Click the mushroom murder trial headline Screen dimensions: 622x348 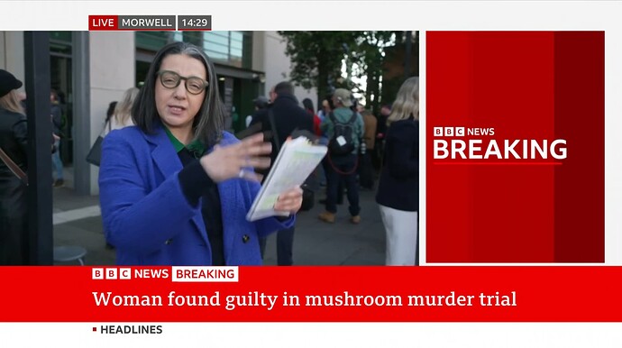pyautogui.click(x=305, y=298)
